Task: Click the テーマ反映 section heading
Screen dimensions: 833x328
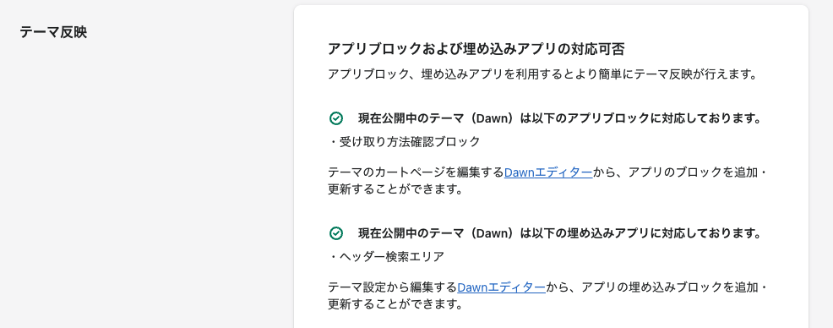Action: click(53, 32)
